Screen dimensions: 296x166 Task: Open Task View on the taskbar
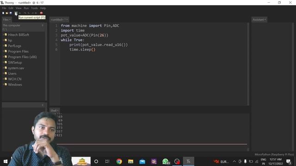coord(107,161)
